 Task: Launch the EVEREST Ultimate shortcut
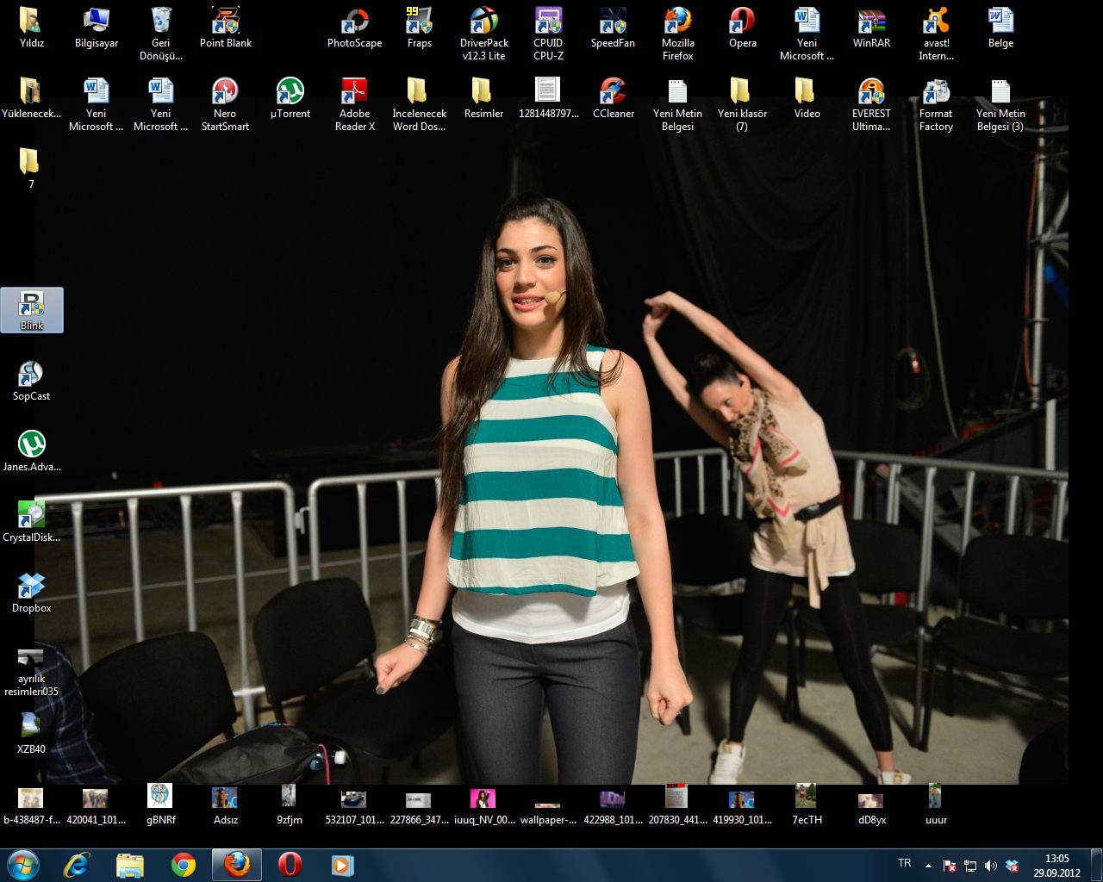point(871,103)
